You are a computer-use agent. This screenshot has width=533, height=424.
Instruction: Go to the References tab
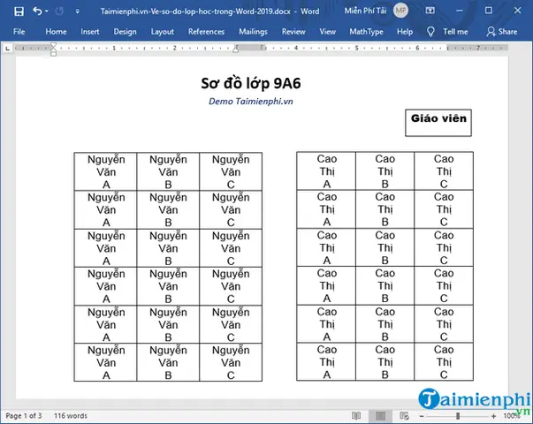pyautogui.click(x=206, y=32)
